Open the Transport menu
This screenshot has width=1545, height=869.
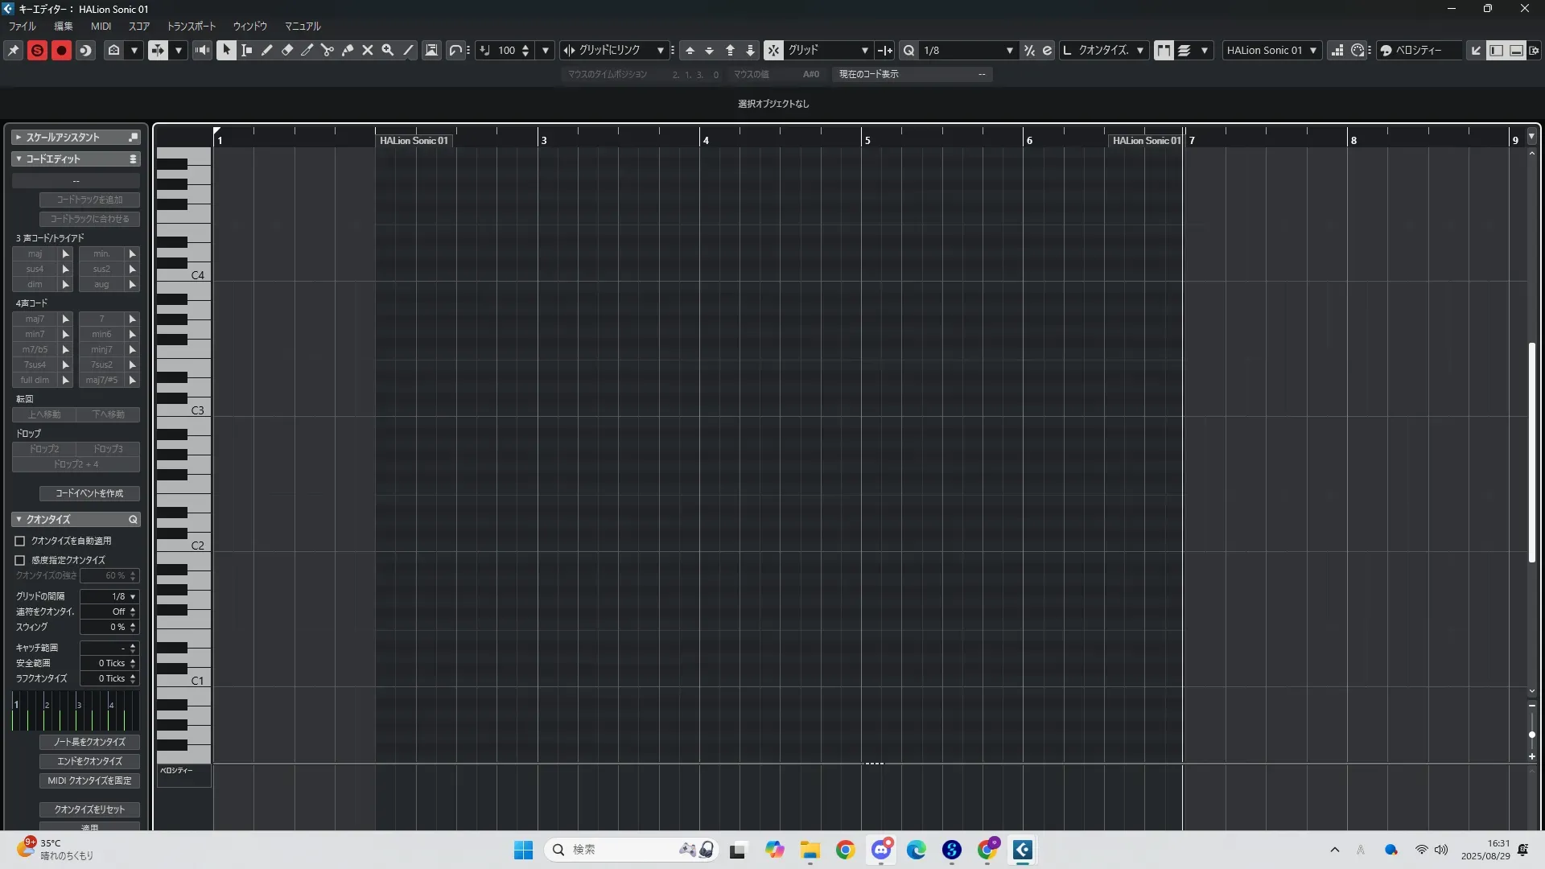point(191,26)
